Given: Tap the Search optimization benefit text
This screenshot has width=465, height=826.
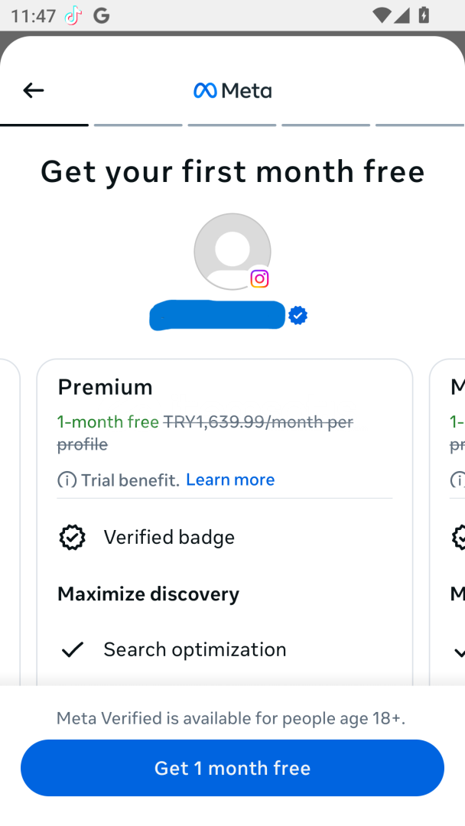Looking at the screenshot, I should pyautogui.click(x=195, y=649).
